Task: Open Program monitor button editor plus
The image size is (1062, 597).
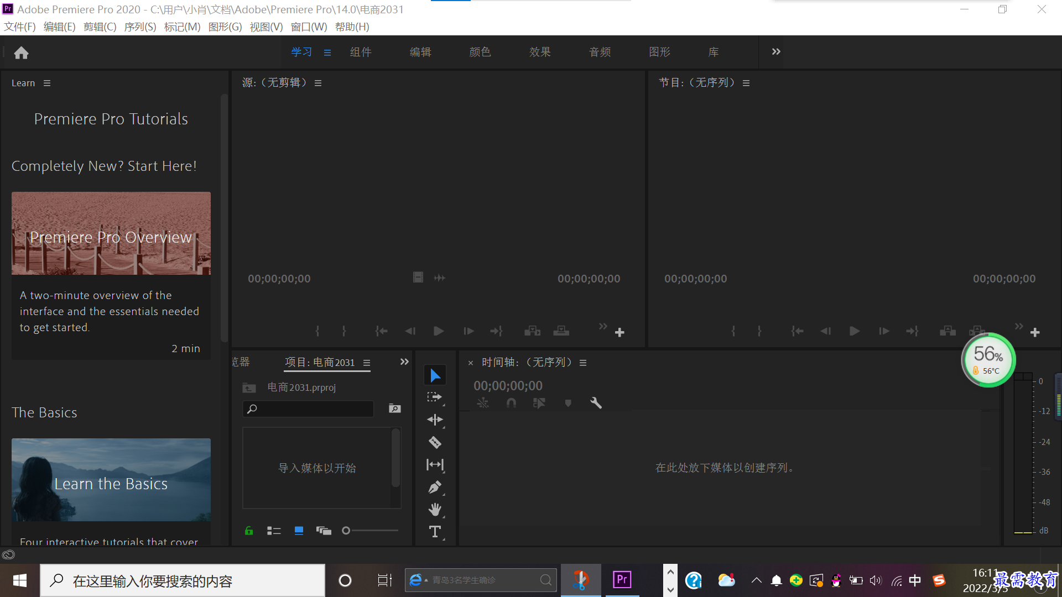Action: [1035, 332]
